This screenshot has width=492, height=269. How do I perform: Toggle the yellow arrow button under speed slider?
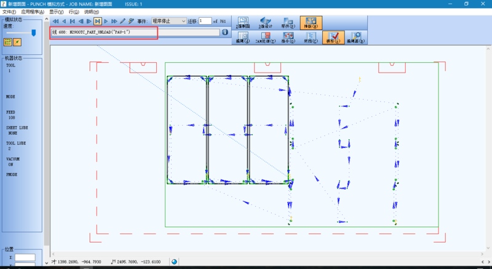click(x=17, y=42)
